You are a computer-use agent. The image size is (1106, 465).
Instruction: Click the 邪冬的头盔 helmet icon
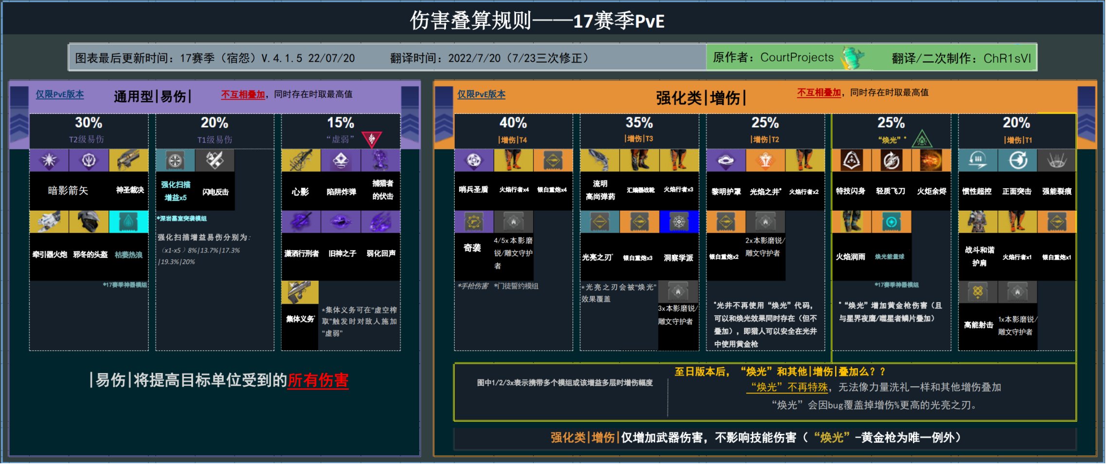pyautogui.click(x=89, y=222)
